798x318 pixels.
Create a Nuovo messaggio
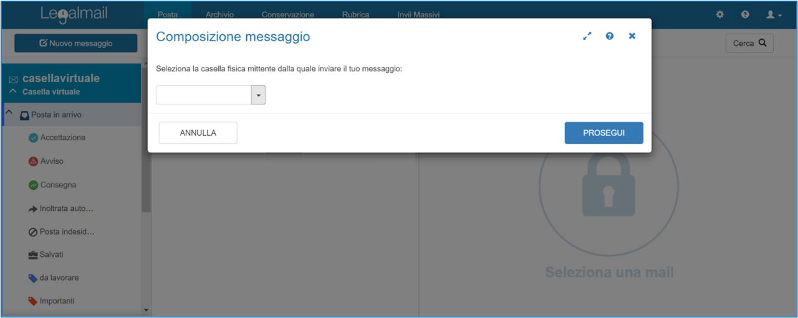[76, 44]
